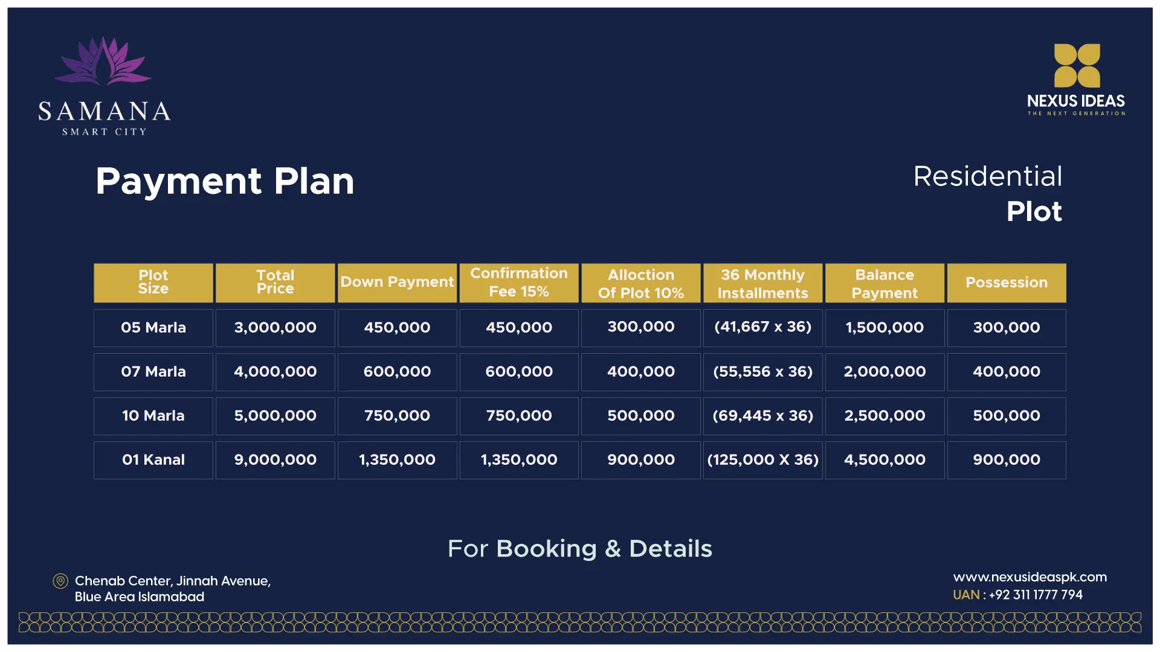Click the Down Payment column header
Viewport: 1160px width, 652px height.
click(396, 282)
